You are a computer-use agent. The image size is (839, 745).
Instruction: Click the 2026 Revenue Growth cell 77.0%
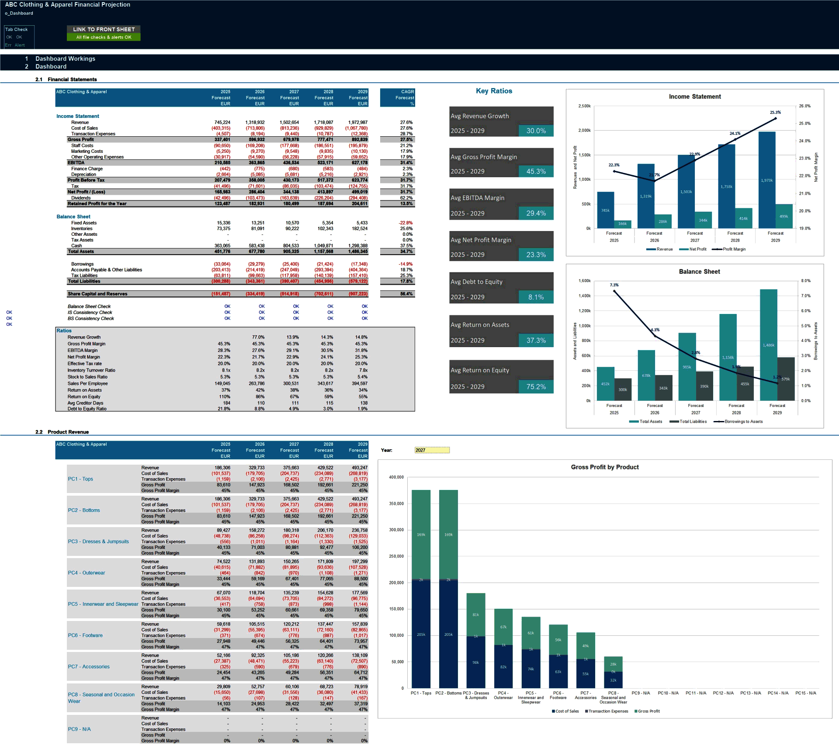[x=258, y=337]
